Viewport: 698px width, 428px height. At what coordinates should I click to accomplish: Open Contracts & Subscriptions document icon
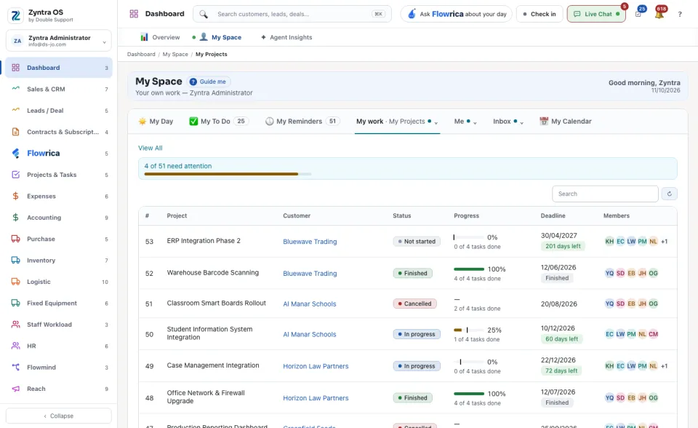[15, 132]
